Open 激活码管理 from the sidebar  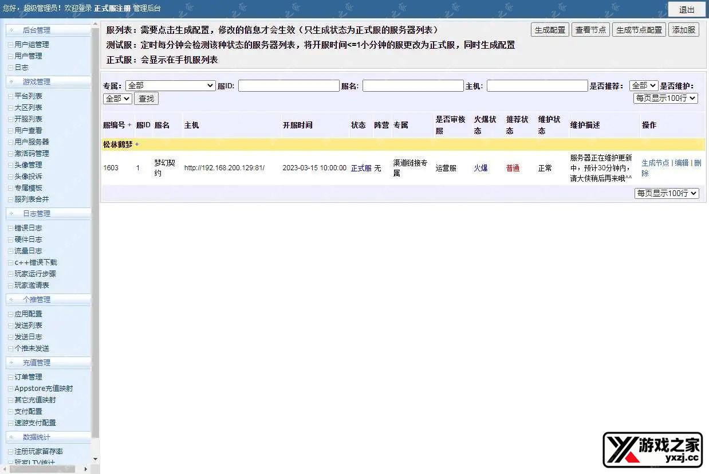[x=31, y=153]
